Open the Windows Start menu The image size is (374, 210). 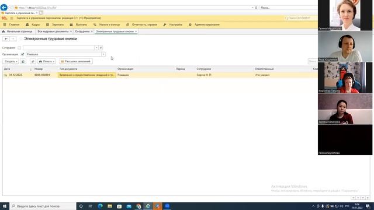(x=5, y=206)
